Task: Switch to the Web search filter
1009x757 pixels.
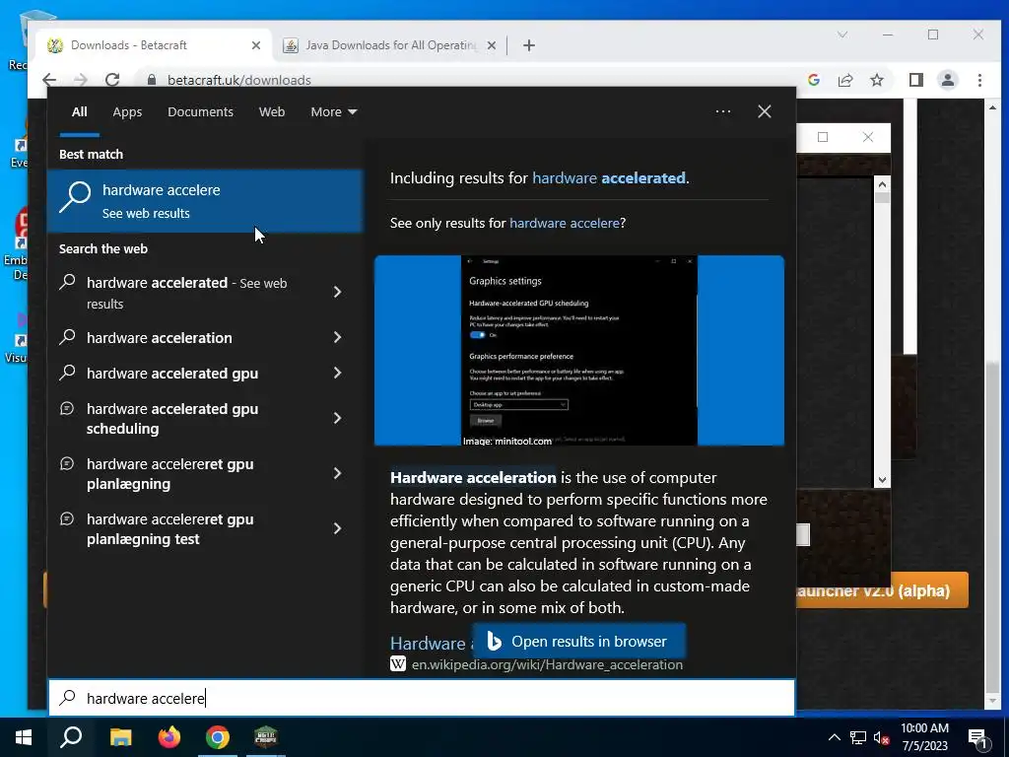Action: (x=272, y=112)
